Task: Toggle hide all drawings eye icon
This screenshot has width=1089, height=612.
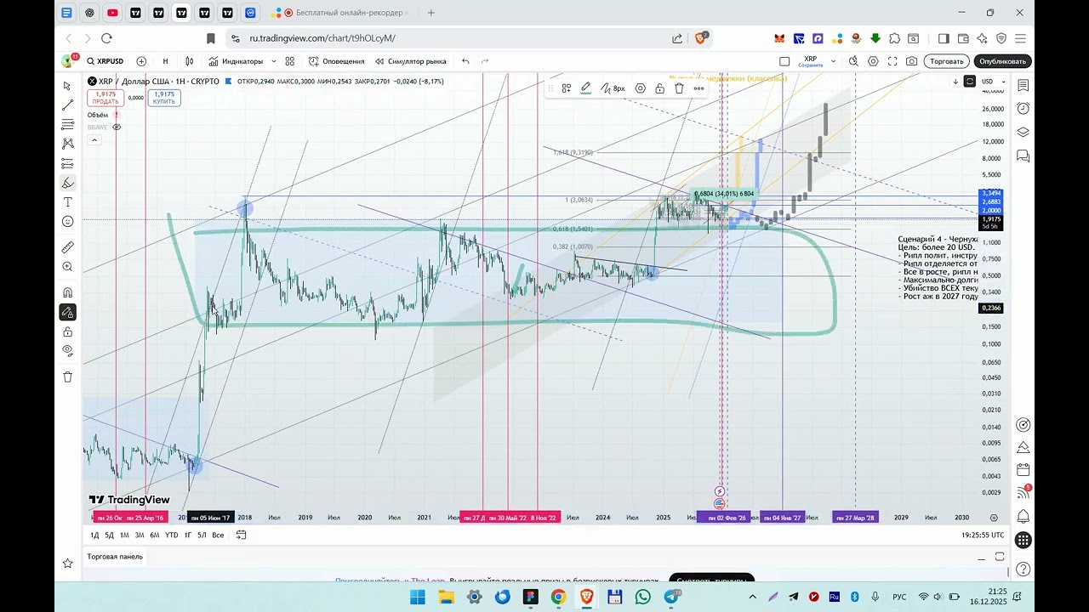Action: (67, 351)
